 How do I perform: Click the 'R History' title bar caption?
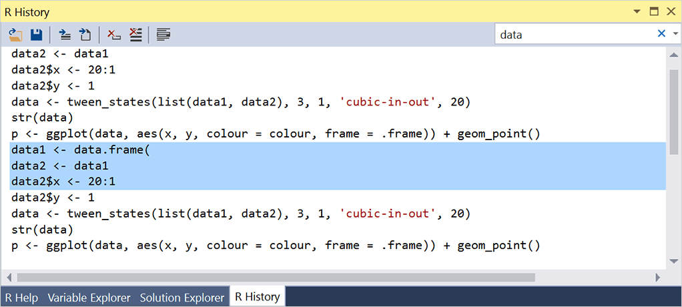27,12
